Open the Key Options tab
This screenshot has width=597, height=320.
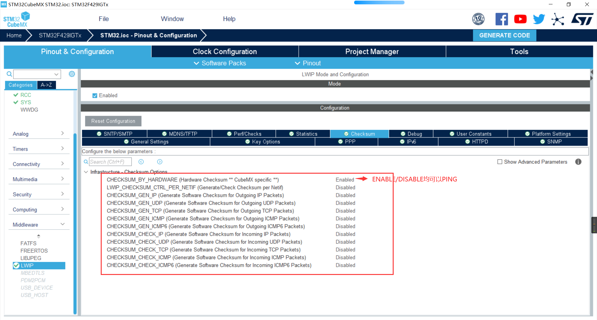[x=263, y=142]
